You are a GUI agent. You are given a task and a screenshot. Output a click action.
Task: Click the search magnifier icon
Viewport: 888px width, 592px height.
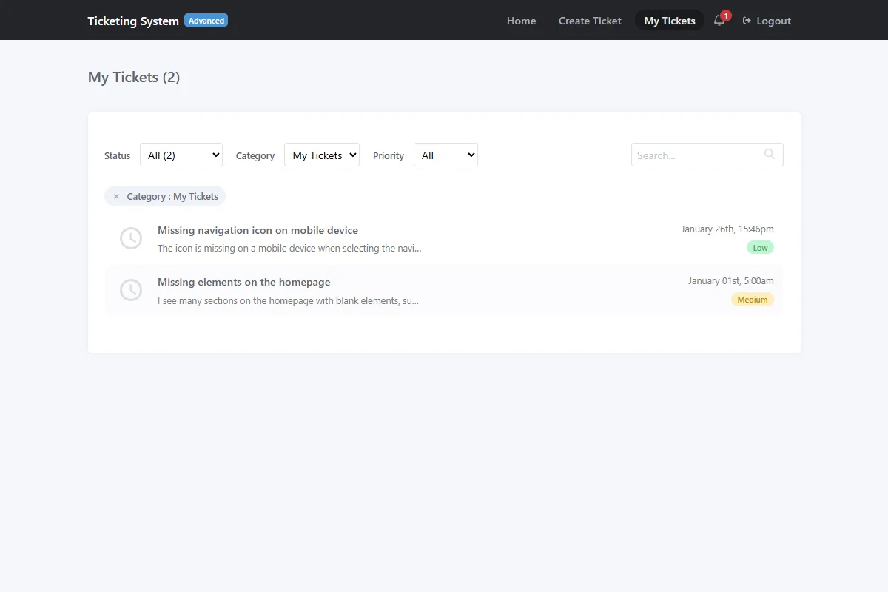pos(770,154)
